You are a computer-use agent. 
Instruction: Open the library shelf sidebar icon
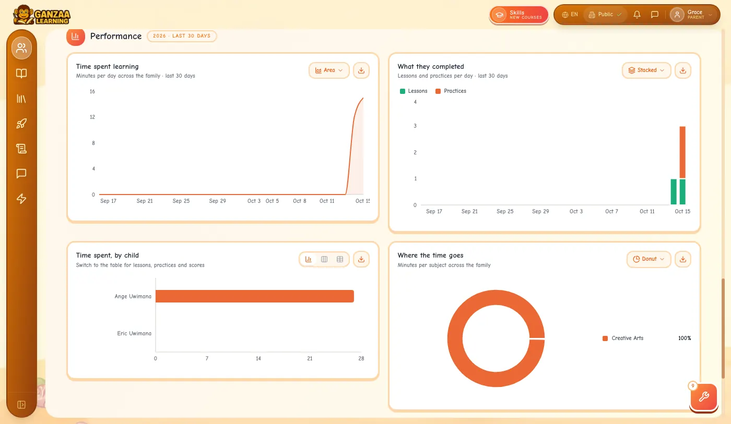[21, 99]
